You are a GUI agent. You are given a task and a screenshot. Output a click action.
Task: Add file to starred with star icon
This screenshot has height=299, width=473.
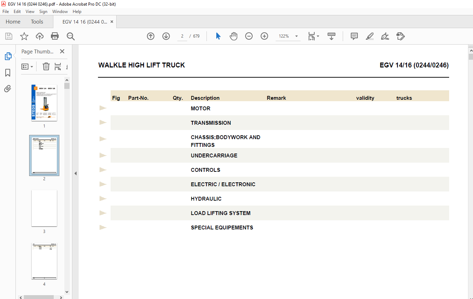click(x=24, y=36)
